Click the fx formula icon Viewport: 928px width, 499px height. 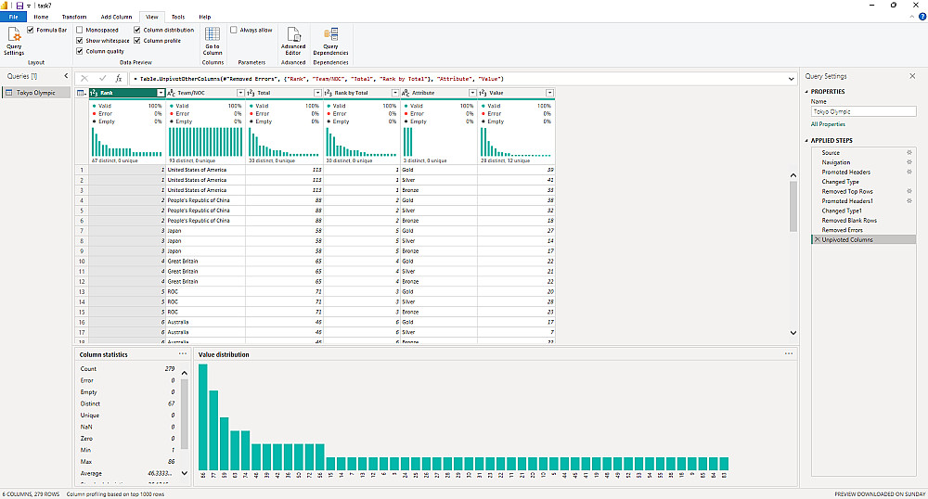coord(119,79)
